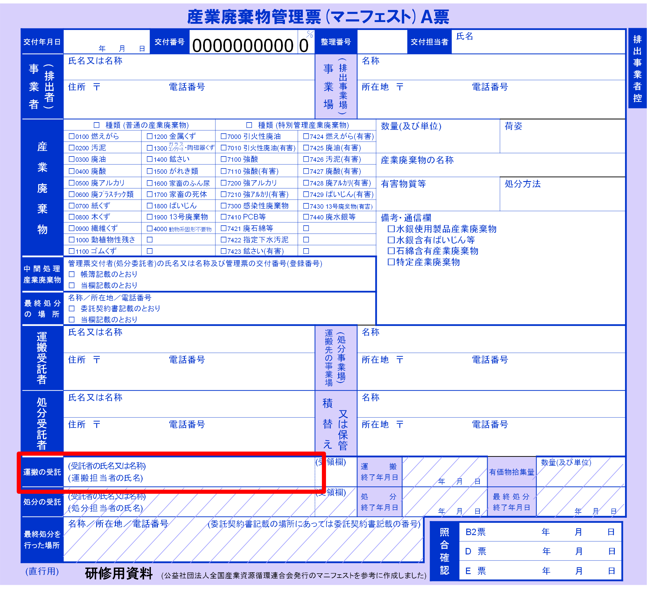Image resolution: width=647 pixels, height=589 pixels.
Task: Check the 0100 燃えがら checkbox
Action: tap(72, 137)
